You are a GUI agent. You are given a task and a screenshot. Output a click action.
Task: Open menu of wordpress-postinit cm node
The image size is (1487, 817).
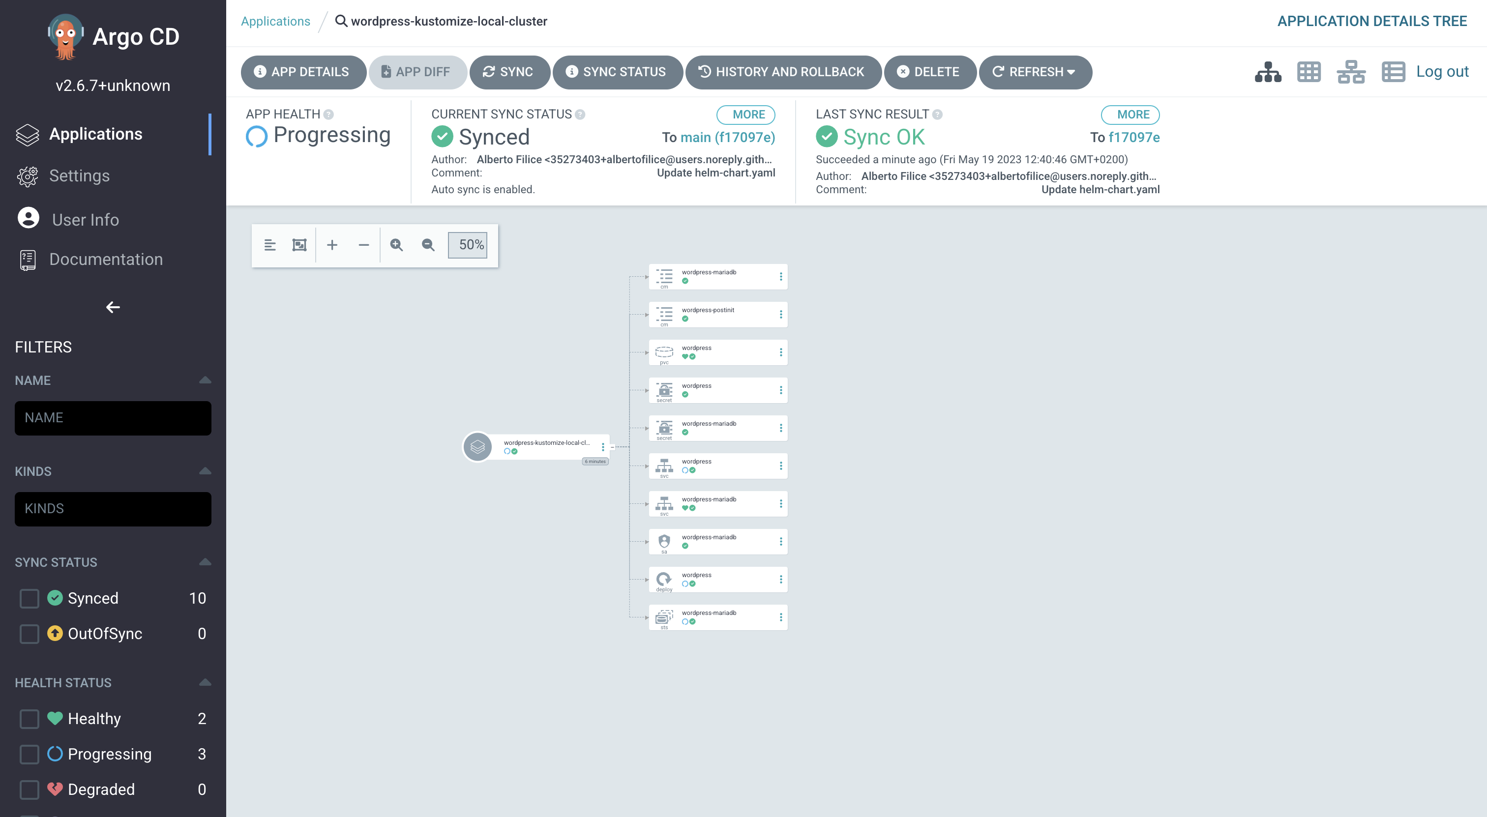(x=780, y=315)
